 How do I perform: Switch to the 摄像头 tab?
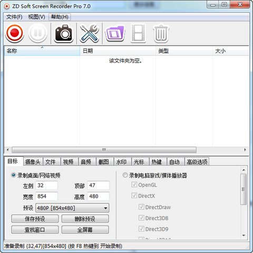click(33, 162)
